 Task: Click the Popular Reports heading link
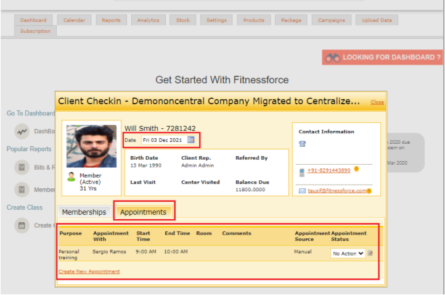pyautogui.click(x=29, y=149)
